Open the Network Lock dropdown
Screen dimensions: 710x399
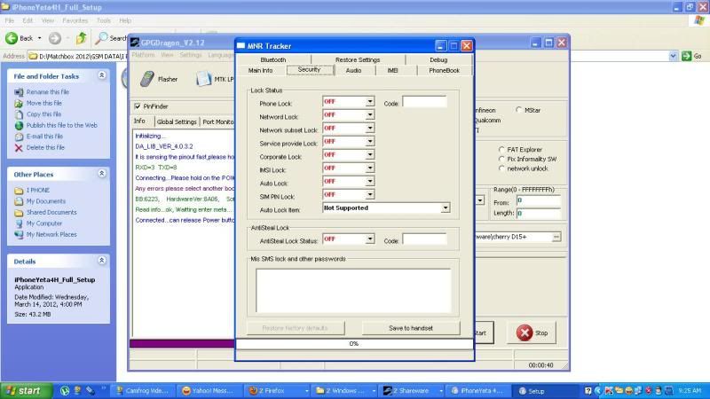click(370, 115)
